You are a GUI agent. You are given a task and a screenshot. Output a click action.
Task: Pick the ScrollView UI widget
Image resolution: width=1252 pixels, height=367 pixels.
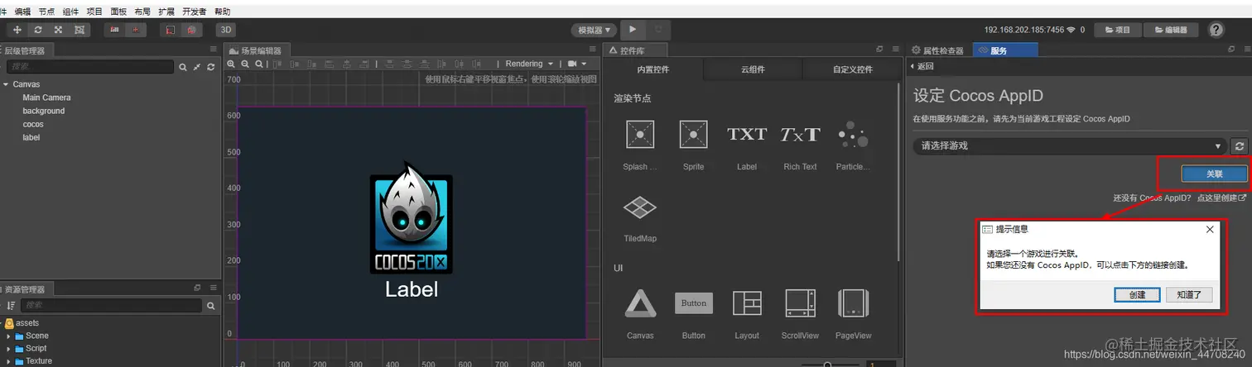800,303
